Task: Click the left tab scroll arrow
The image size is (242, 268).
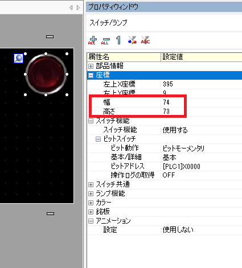Action: pyautogui.click(x=71, y=7)
